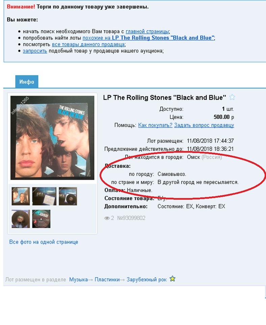This screenshot has height=325, width=266.
Task: Click the запросить link
Action: [35, 51]
